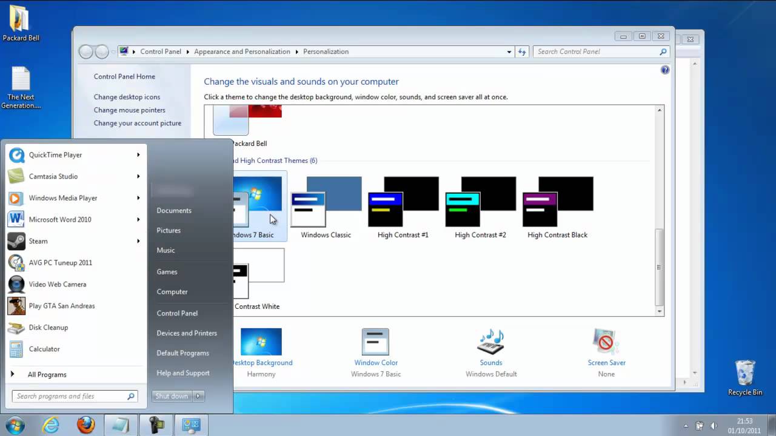This screenshot has height=436, width=776.
Task: Click the Back navigation arrow button
Action: [86, 52]
